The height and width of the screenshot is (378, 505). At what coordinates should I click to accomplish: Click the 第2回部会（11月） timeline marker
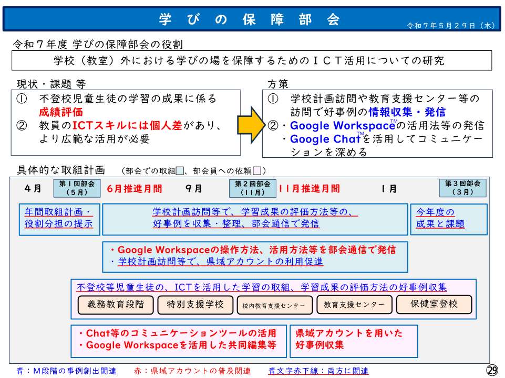252,187
